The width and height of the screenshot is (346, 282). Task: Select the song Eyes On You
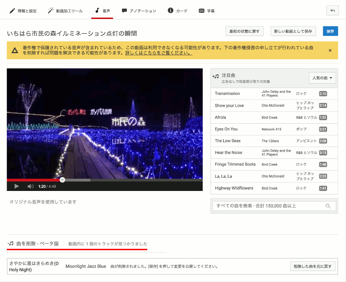tap(226, 129)
